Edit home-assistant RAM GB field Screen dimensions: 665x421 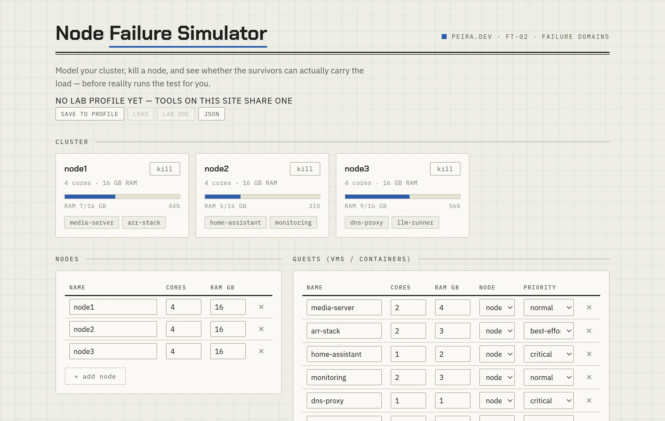tap(452, 354)
